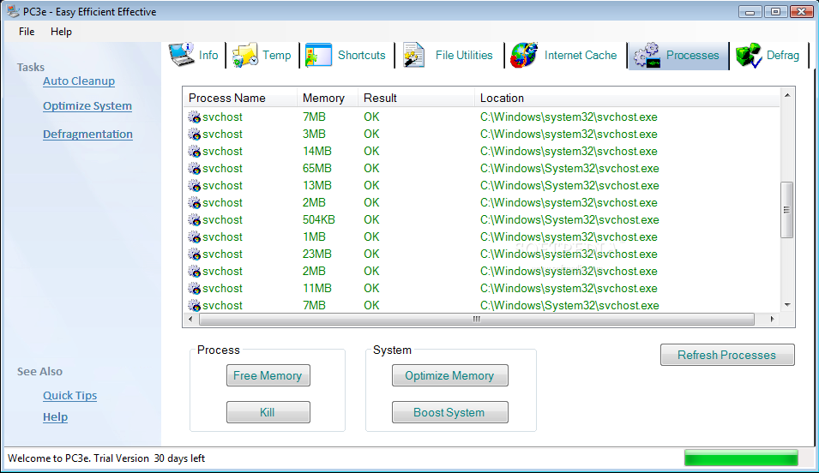Click the Help link under See Also
Image resolution: width=819 pixels, height=473 pixels.
pos(56,416)
